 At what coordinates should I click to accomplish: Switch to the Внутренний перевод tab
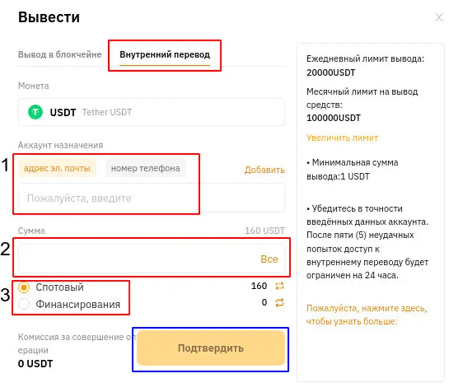165,54
